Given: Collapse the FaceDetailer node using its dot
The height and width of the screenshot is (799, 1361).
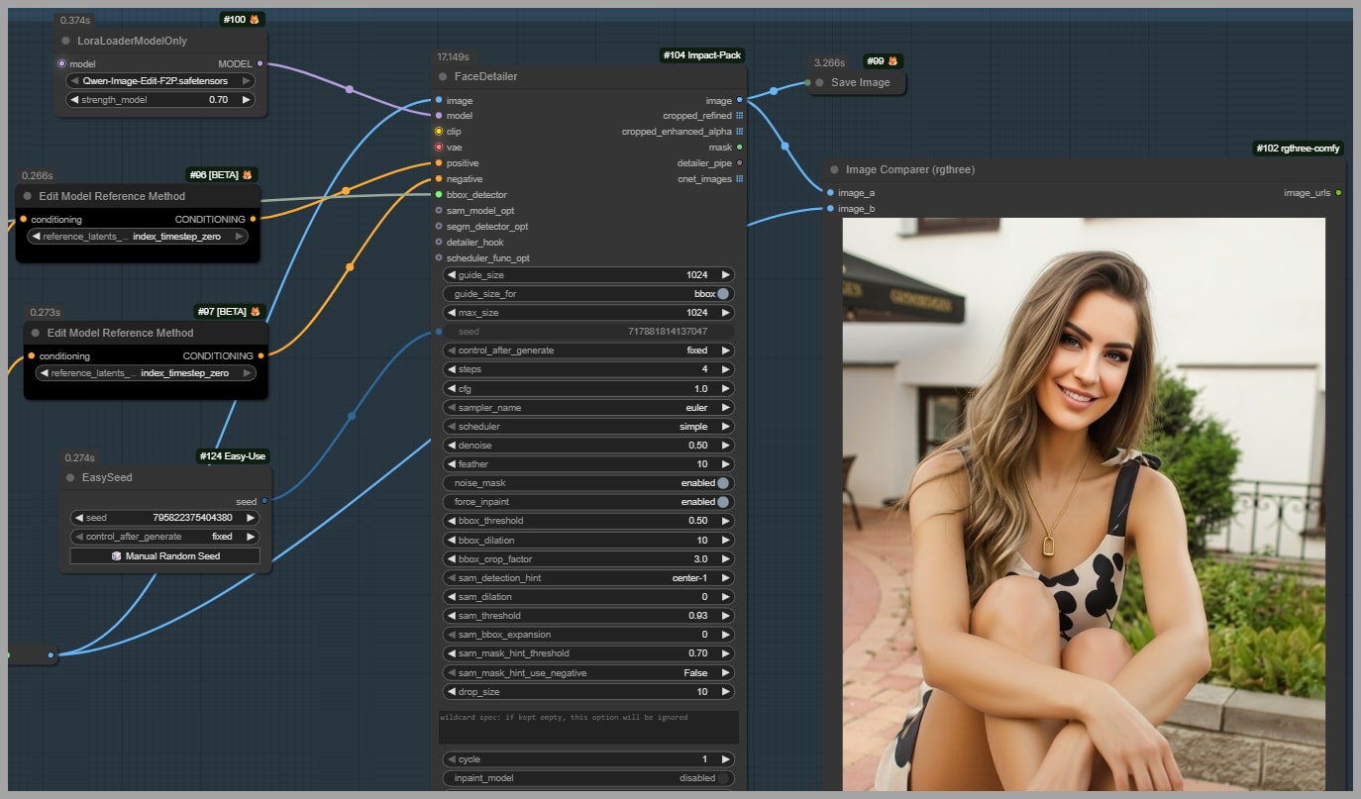Looking at the screenshot, I should point(443,76).
